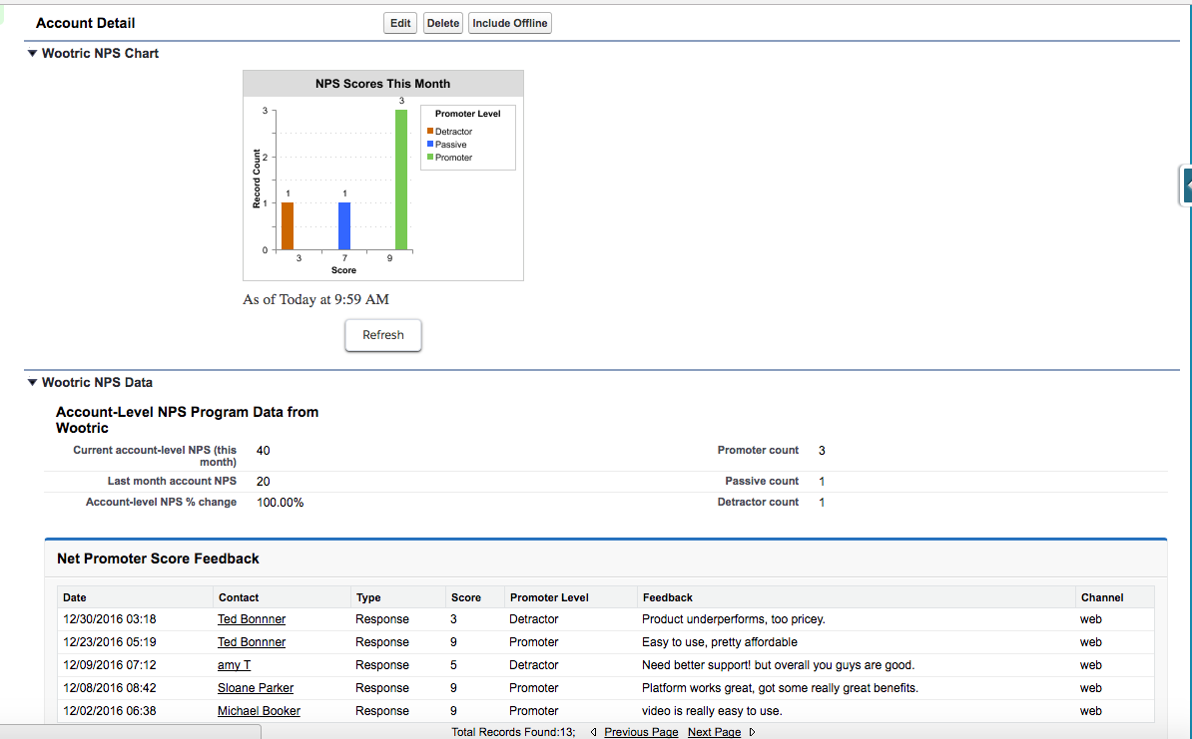This screenshot has width=1192, height=739.
Task: Click the Edit button
Action: tap(400, 24)
